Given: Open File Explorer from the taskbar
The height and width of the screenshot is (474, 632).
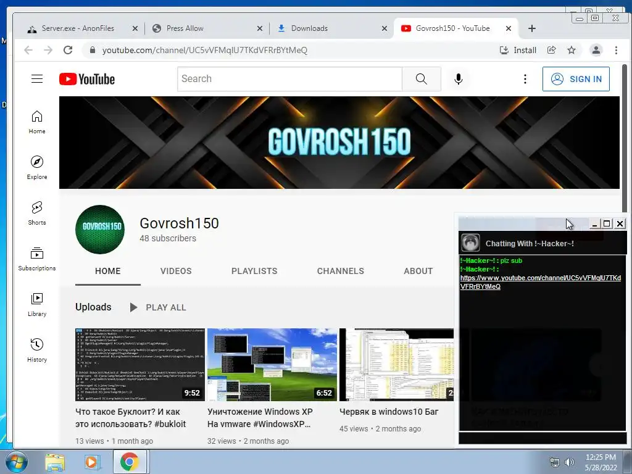Looking at the screenshot, I should click(x=54, y=462).
